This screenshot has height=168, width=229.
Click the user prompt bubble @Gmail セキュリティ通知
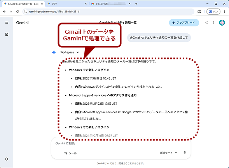pos(159,38)
